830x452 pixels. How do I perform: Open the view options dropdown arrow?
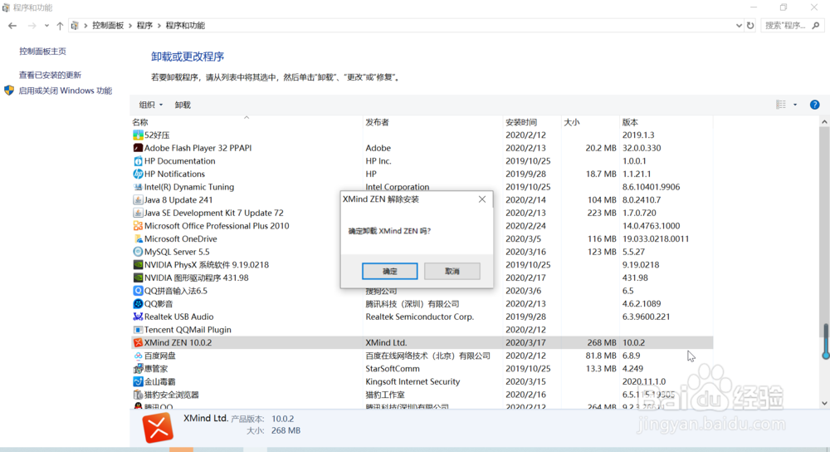pos(795,105)
